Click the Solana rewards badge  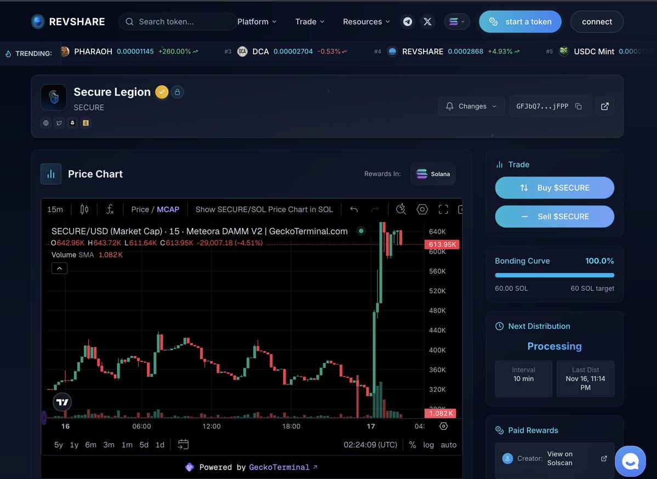coord(433,174)
